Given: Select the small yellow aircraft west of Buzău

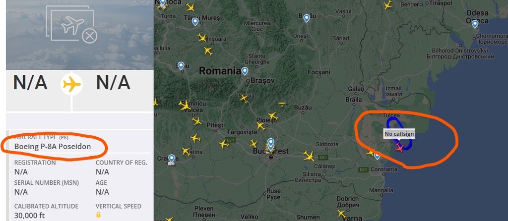Looking at the screenshot, I should 282,104.
